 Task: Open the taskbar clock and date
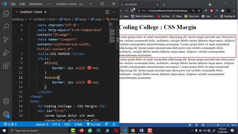click(x=223, y=131)
